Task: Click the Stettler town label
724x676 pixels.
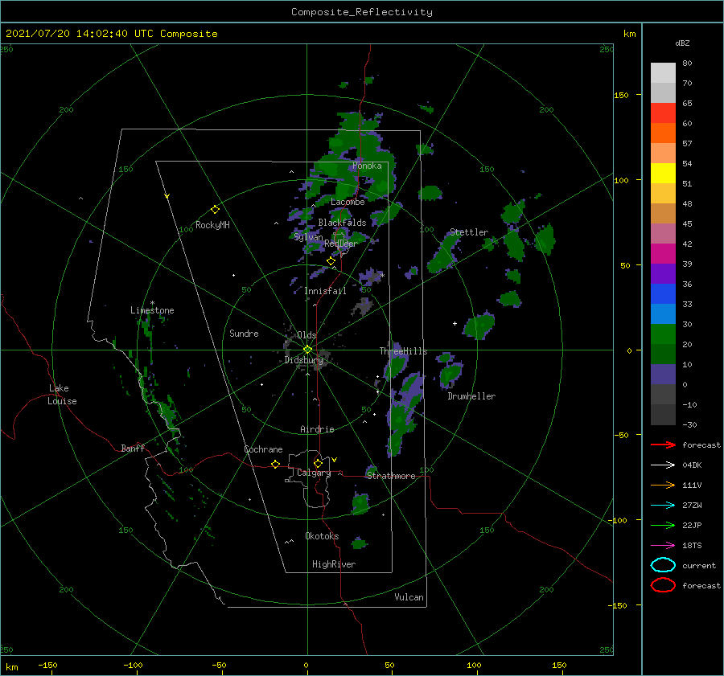Action: click(469, 232)
